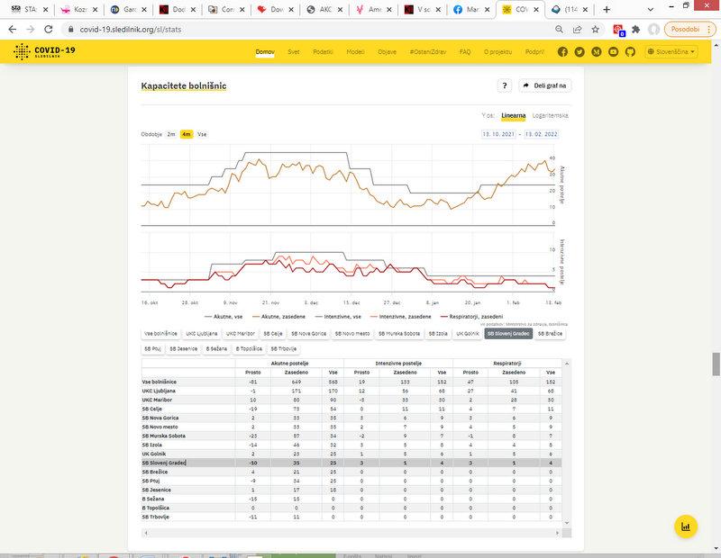721x558 pixels.
Task: Open the Twitter icon in site header
Action: pos(580,52)
